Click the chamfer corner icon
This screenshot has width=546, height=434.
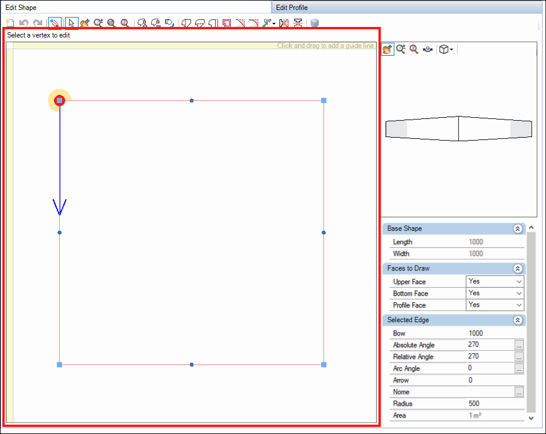[240, 23]
